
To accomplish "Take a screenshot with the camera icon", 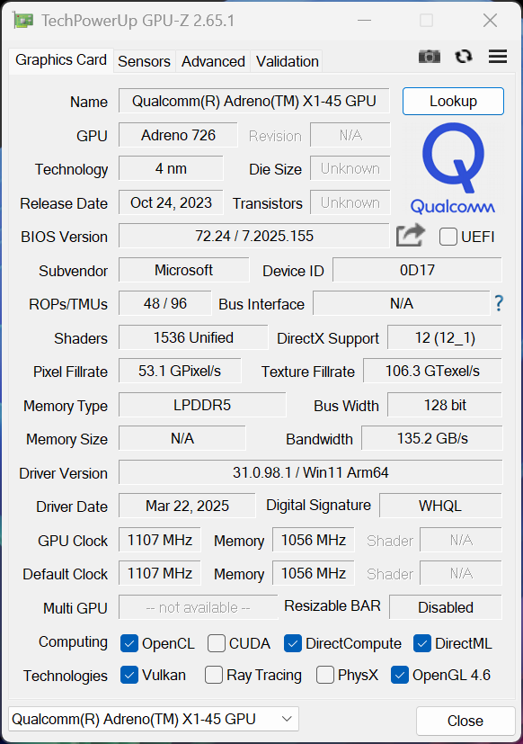I will (x=430, y=57).
